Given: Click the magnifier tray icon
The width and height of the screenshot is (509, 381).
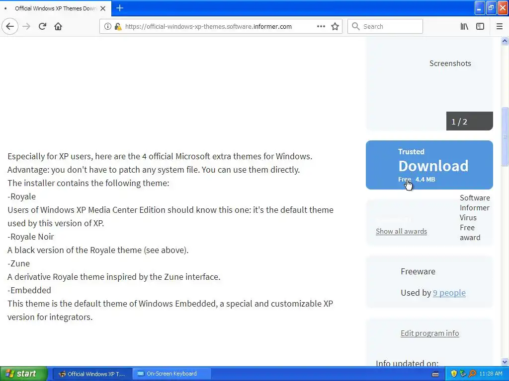Looking at the screenshot, I should (472, 374).
